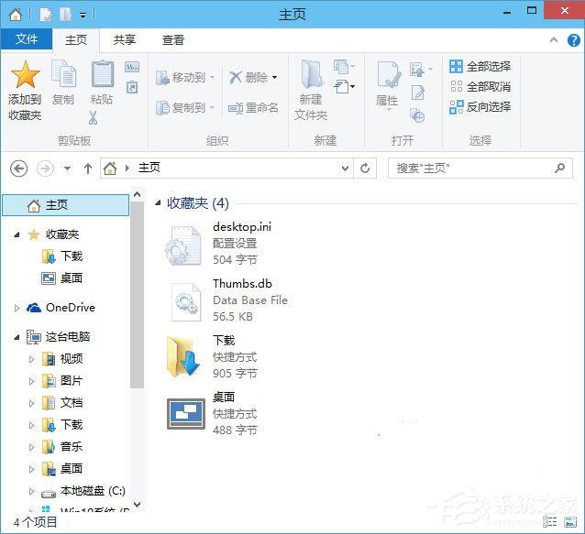Go up one level with Up arrow

click(88, 169)
